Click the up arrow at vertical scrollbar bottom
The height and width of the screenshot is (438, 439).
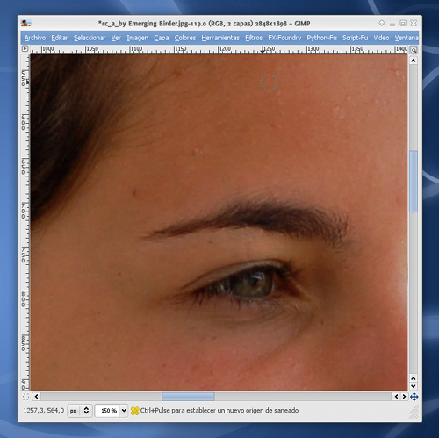(413, 378)
